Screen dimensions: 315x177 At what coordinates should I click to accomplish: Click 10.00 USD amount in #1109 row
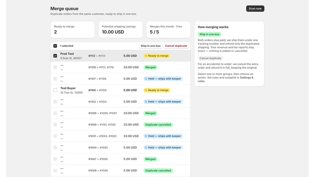pos(131,67)
